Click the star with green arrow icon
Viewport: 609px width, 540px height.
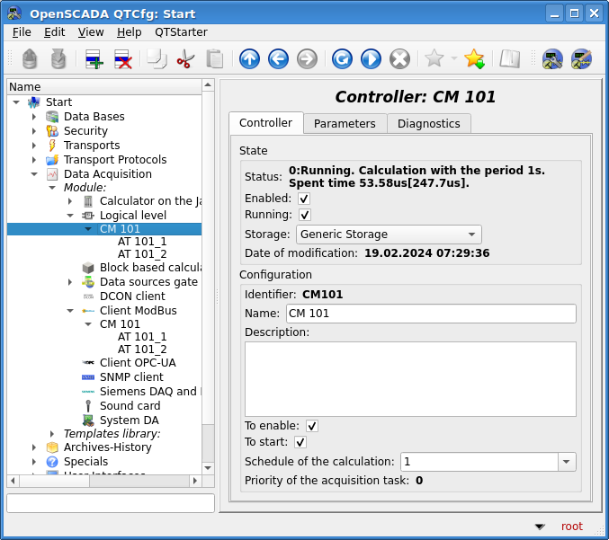point(474,59)
